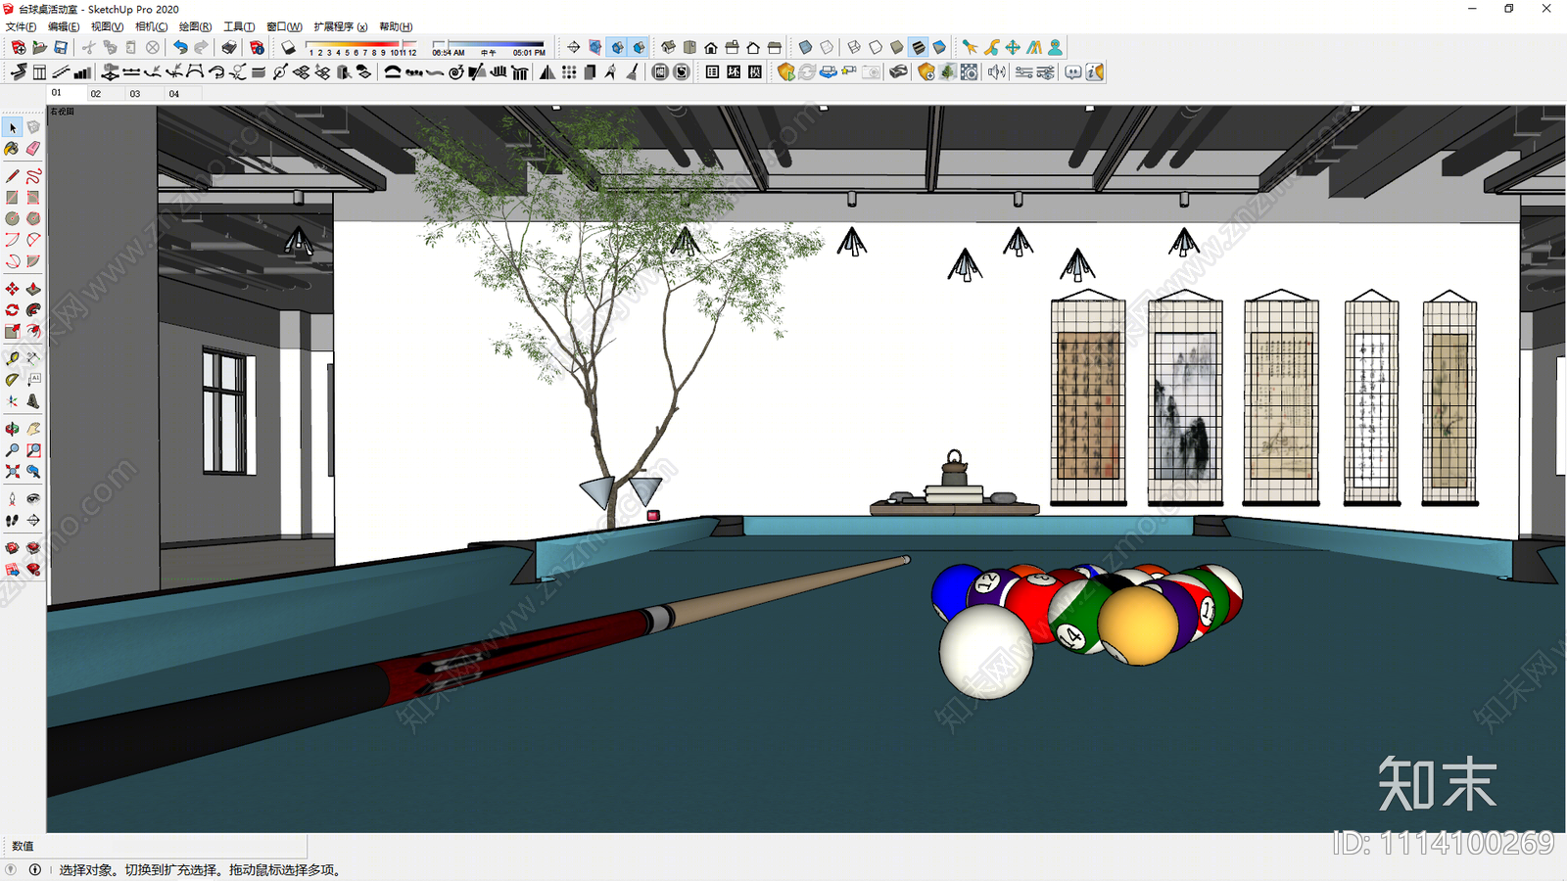1567x881 pixels.
Task: Open the 扩展程序 menu
Action: (340, 26)
